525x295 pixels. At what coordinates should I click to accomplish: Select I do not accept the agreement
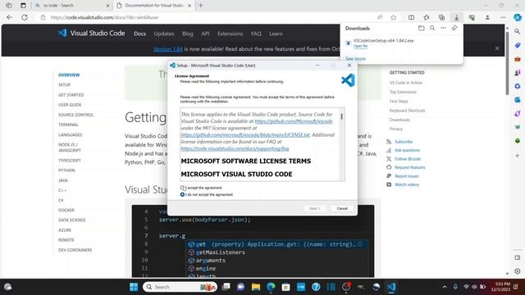point(182,195)
